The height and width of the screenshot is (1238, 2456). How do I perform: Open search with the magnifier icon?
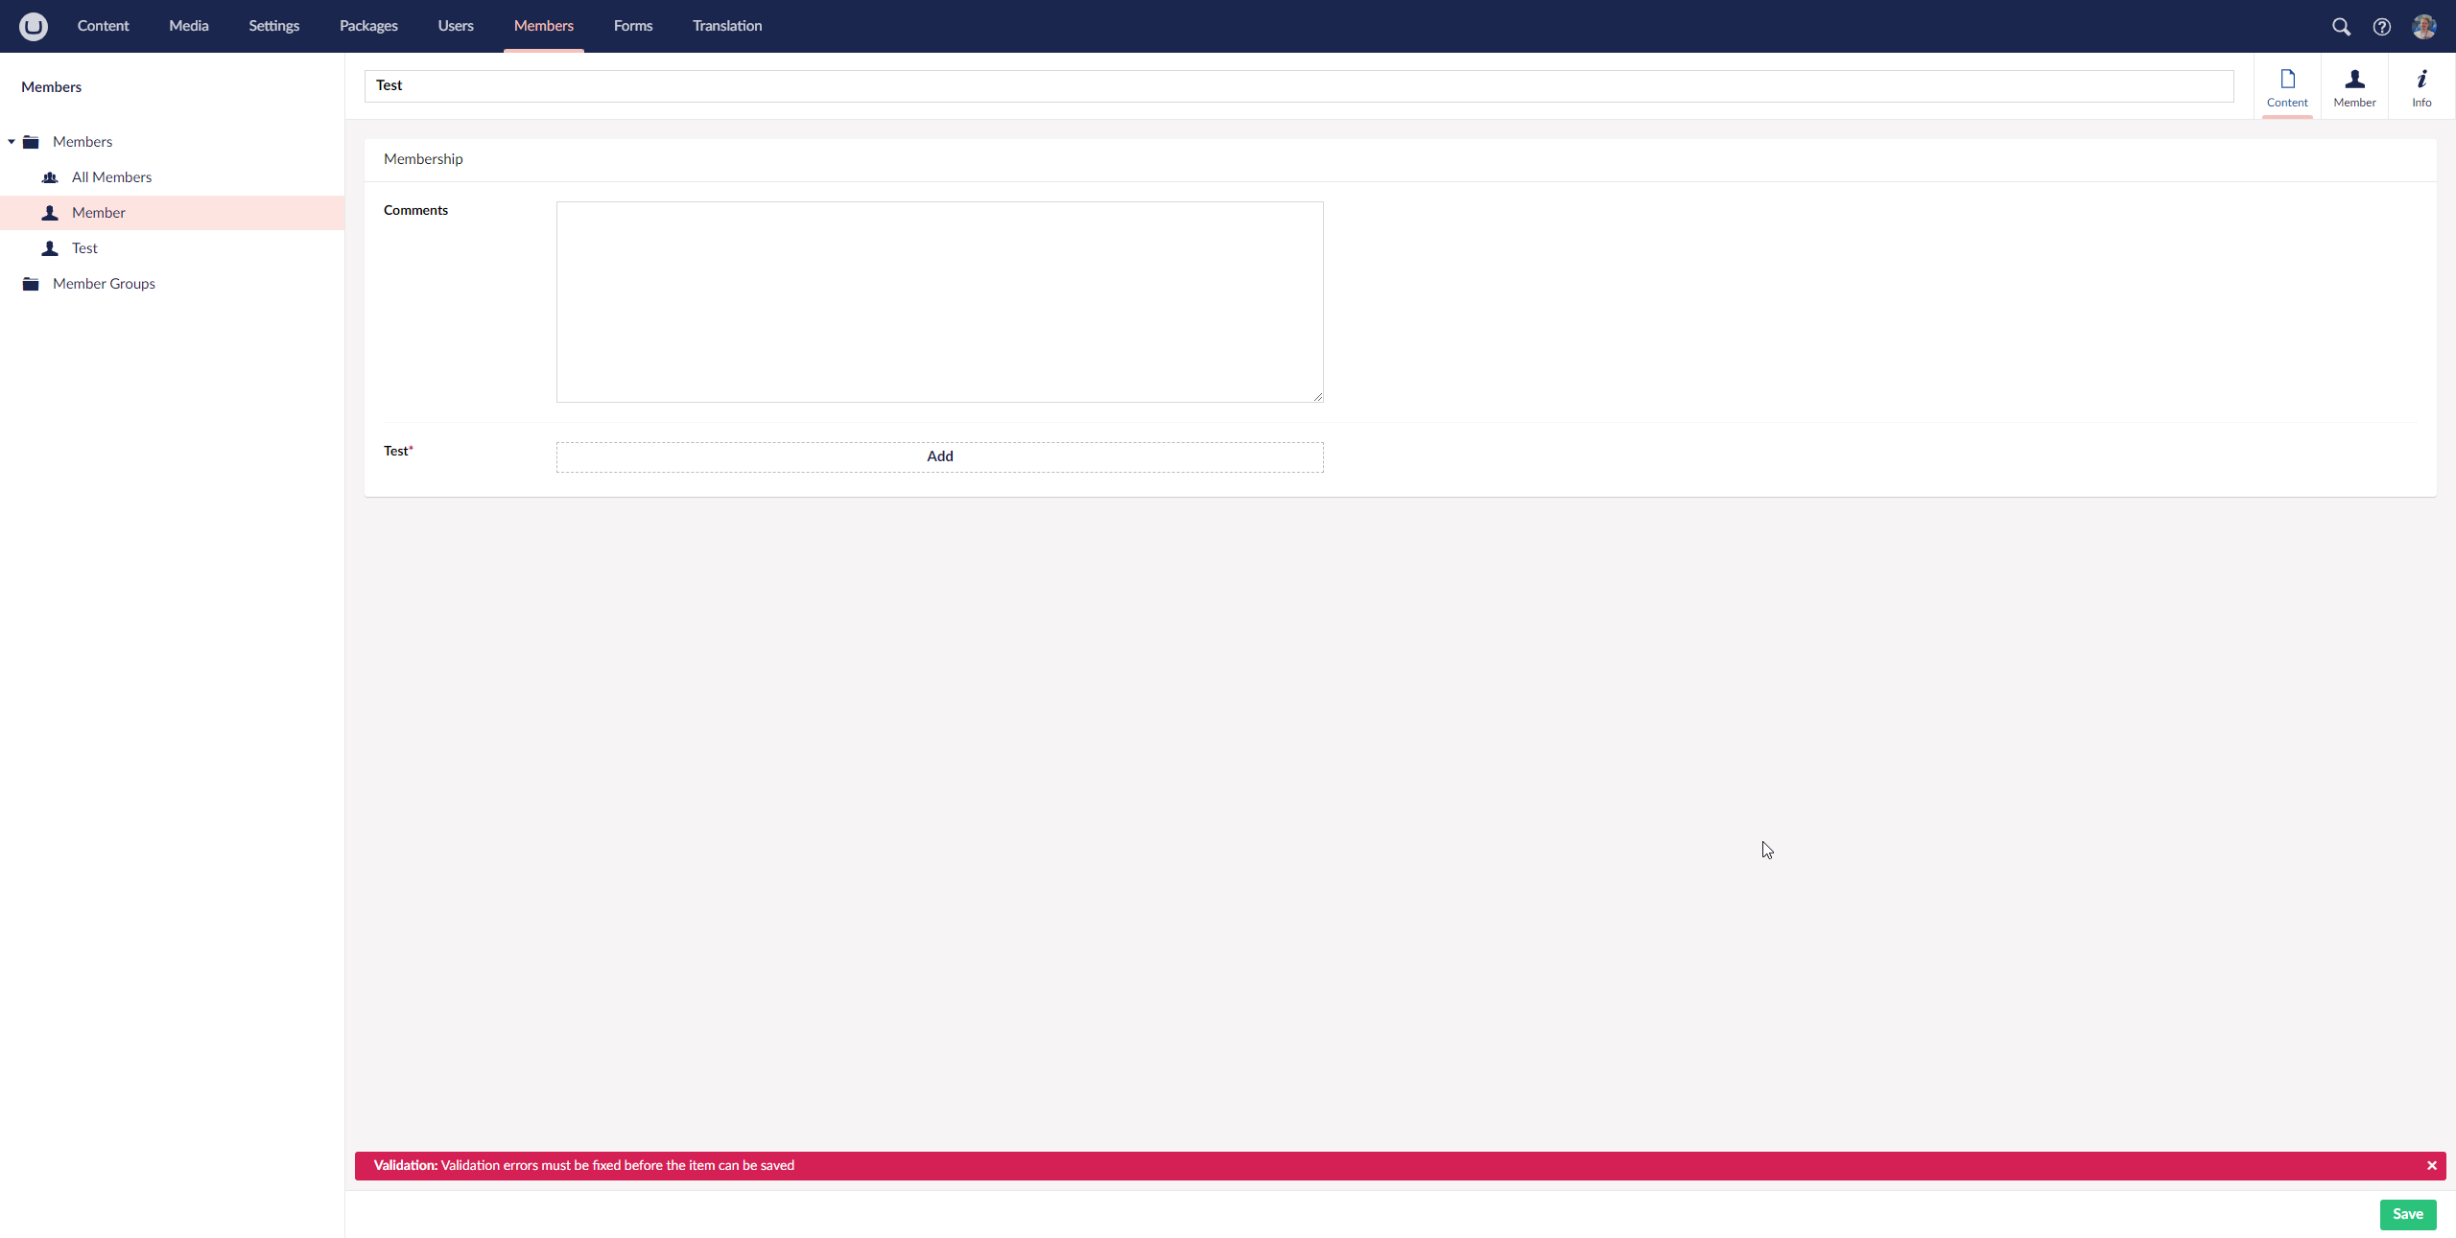(x=2341, y=26)
